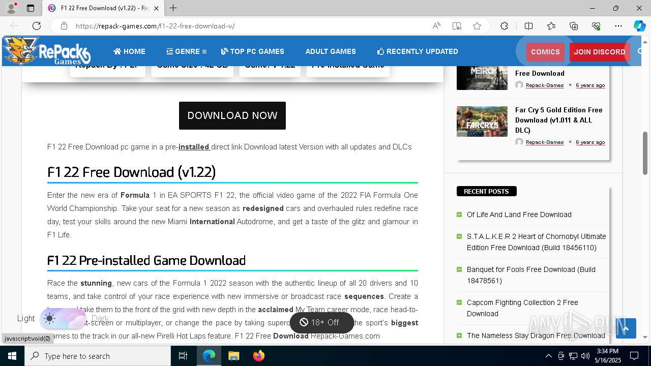The width and height of the screenshot is (651, 366).
Task: Toggle the 18+ Off switch
Action: coord(321,322)
